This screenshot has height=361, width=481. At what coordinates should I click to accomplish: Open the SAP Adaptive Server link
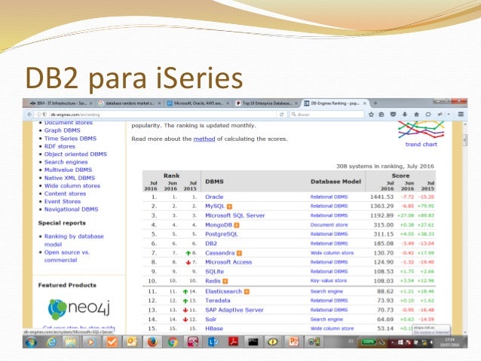coord(234,310)
